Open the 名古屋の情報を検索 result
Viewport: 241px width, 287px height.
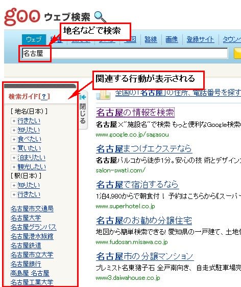point(135,113)
